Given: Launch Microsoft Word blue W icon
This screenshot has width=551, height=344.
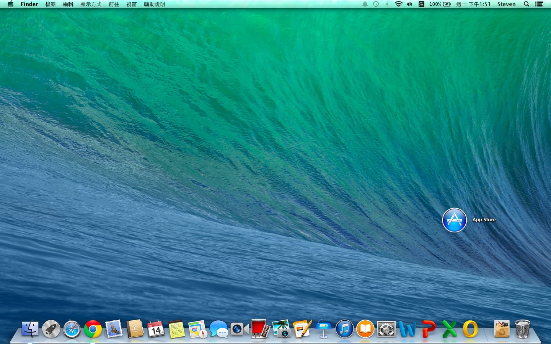Looking at the screenshot, I should click(407, 329).
